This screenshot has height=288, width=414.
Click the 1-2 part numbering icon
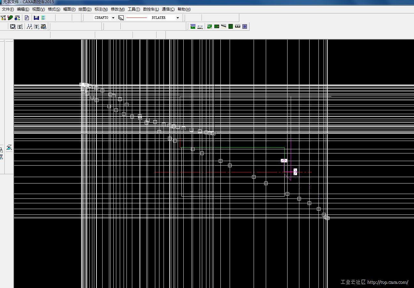click(29, 27)
